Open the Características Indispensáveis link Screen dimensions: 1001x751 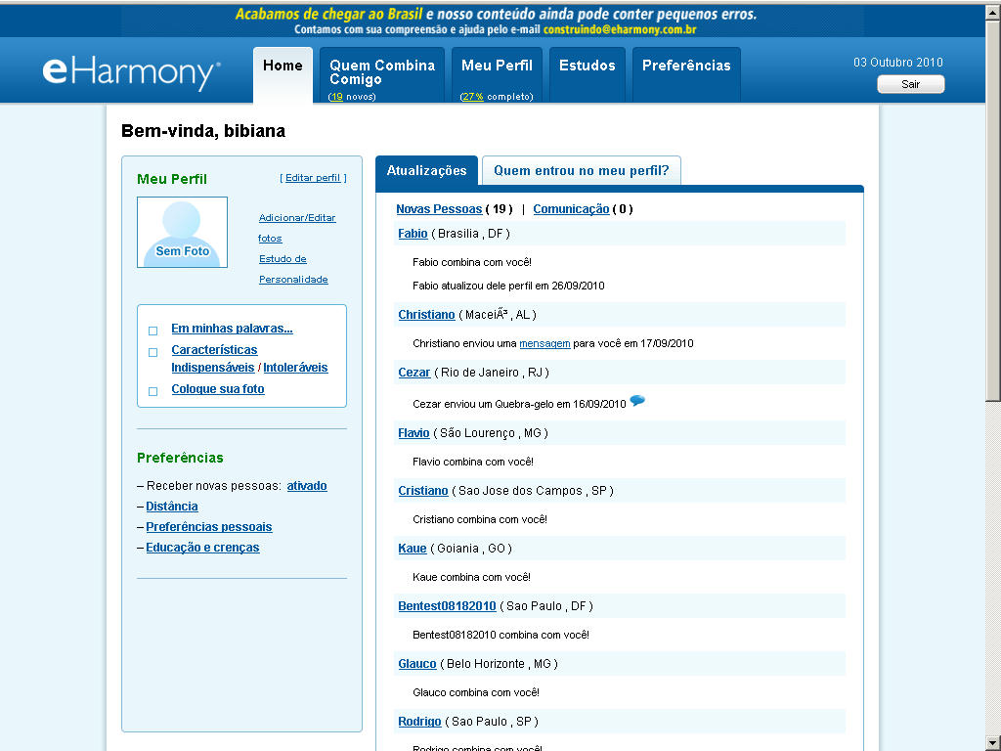pos(214,359)
